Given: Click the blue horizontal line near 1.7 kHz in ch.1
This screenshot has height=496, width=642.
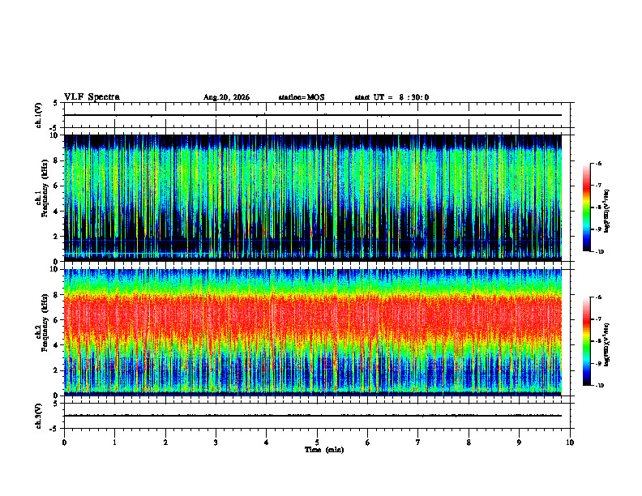Looking at the screenshot, I should [x=312, y=240].
